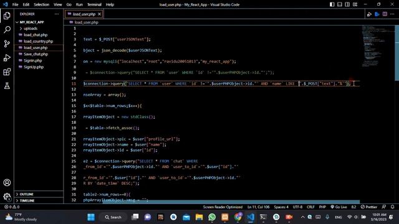Click the vertical editor scrollbar

point(397,54)
